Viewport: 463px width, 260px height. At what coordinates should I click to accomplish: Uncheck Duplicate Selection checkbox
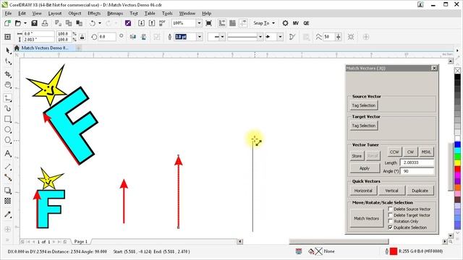coord(391,227)
